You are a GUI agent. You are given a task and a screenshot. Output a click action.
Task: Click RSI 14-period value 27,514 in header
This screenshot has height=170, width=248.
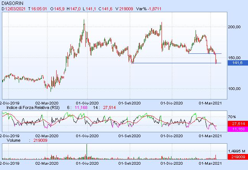pyautogui.click(x=109, y=107)
